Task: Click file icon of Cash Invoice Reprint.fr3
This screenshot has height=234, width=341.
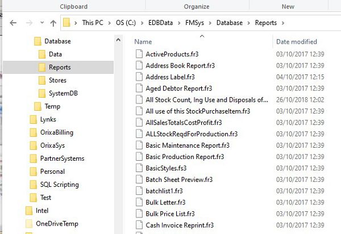Action: tap(139, 225)
